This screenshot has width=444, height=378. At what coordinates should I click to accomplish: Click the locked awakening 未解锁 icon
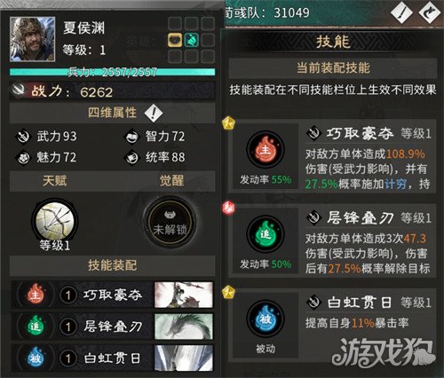click(x=170, y=221)
